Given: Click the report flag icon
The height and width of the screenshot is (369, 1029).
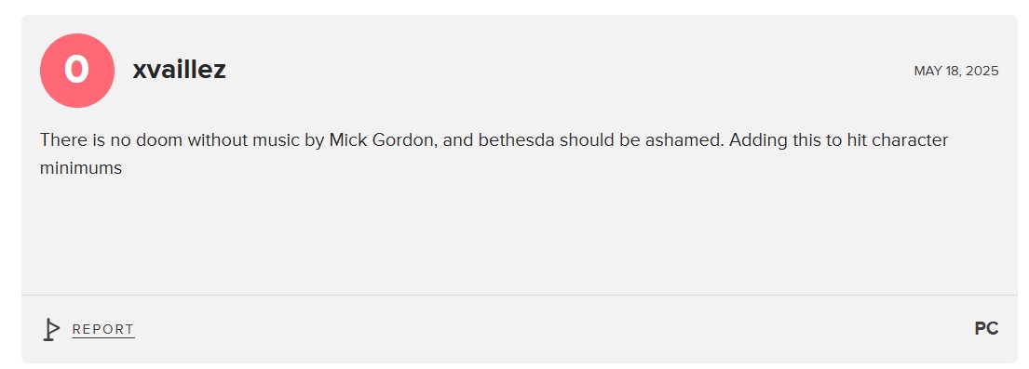Looking at the screenshot, I should tap(51, 329).
